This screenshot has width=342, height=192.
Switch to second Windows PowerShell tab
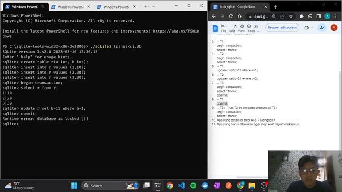(x=71, y=7)
